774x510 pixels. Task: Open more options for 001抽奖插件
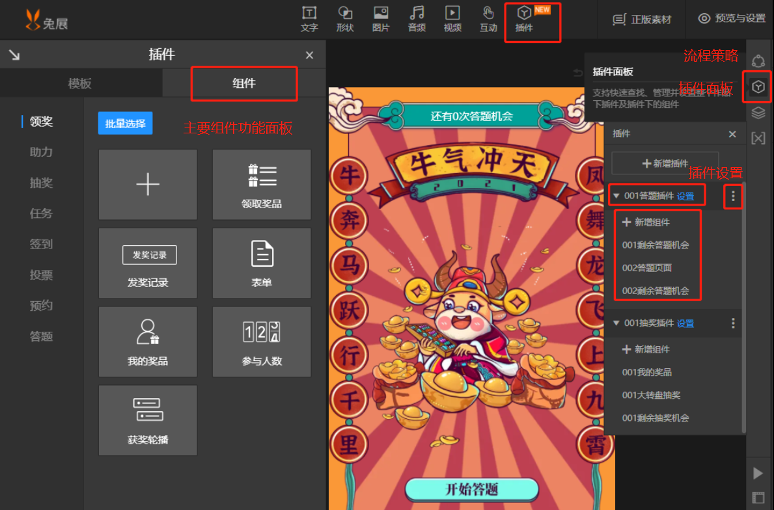pyautogui.click(x=733, y=323)
